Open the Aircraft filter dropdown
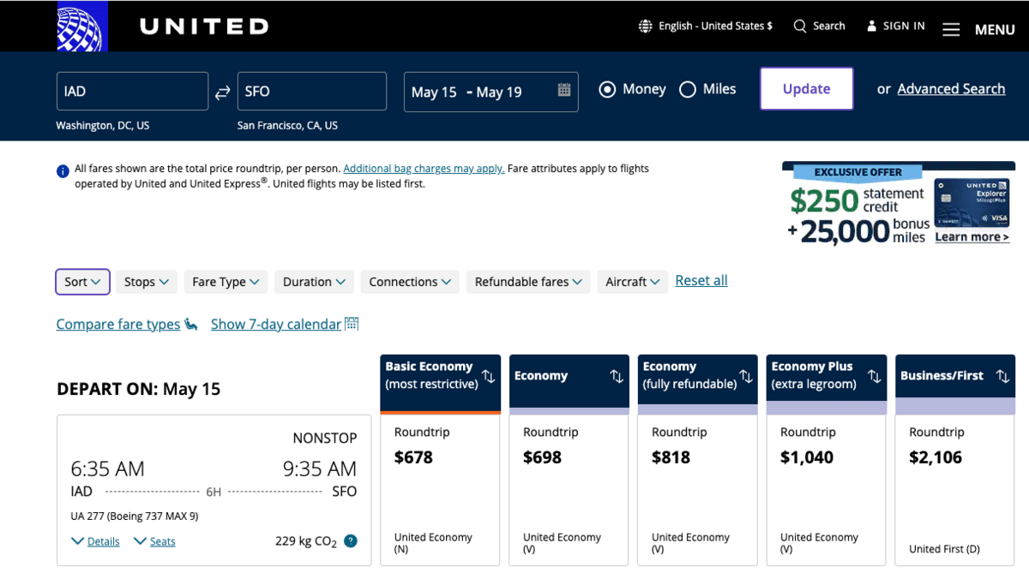1029x573 pixels. [632, 282]
